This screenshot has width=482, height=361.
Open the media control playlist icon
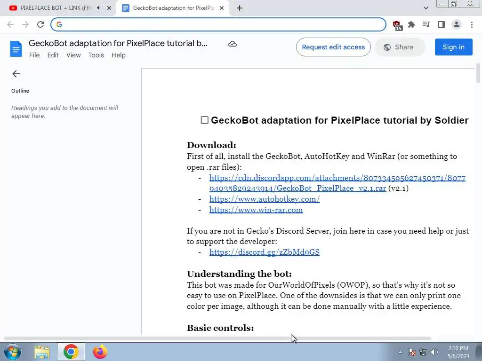point(426,24)
